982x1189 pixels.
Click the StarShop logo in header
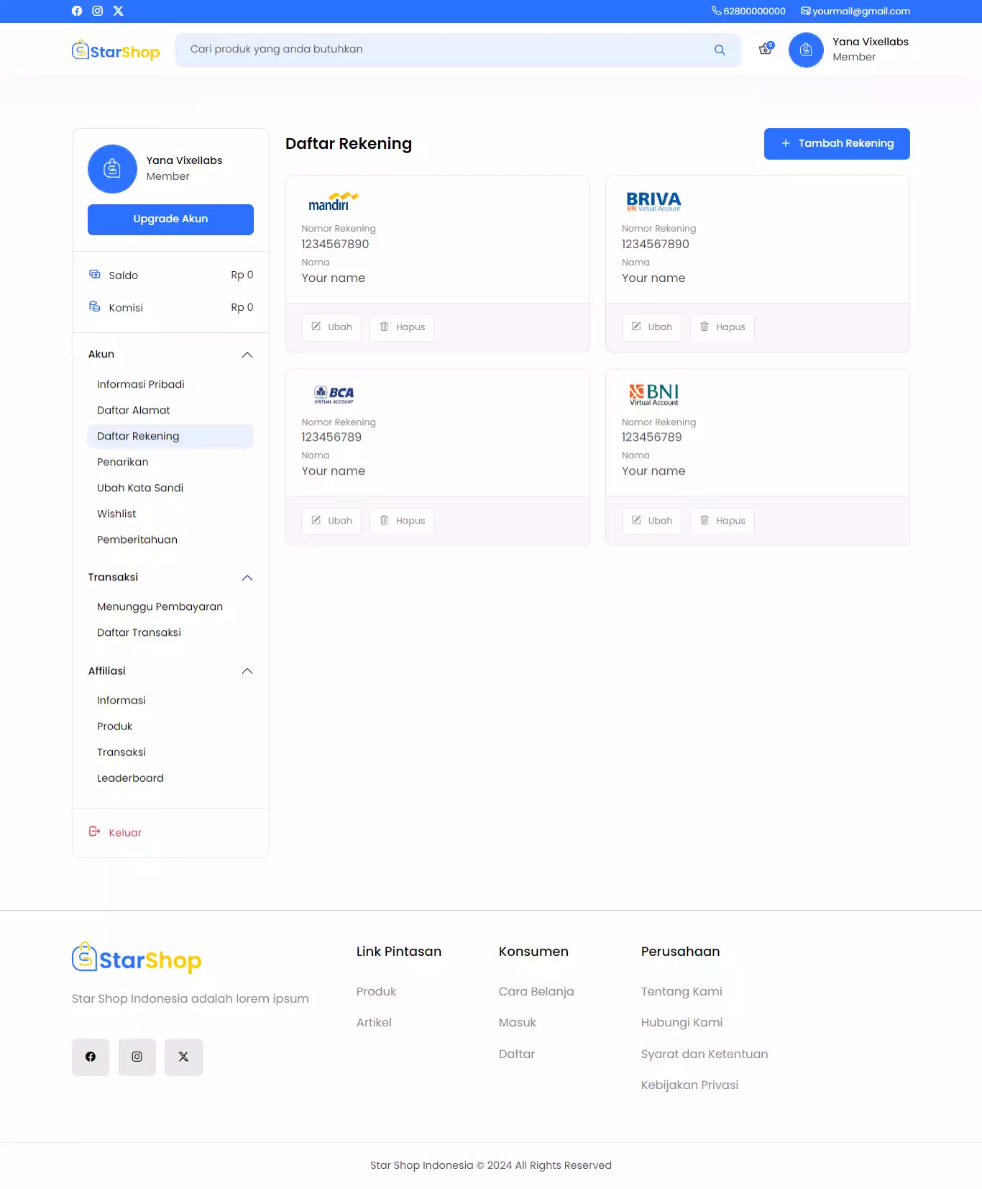point(116,50)
